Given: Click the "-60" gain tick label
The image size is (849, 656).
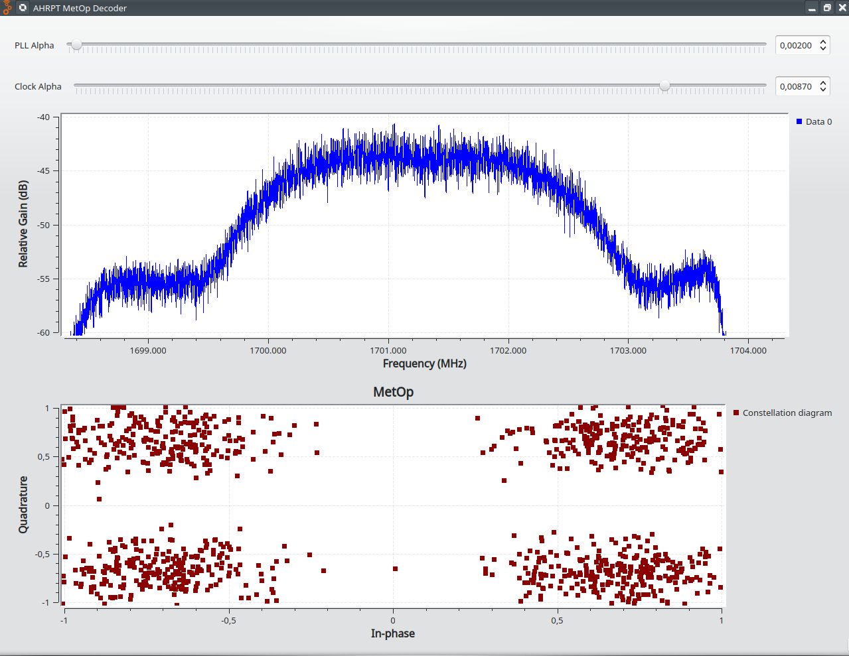Looking at the screenshot, I should [44, 332].
